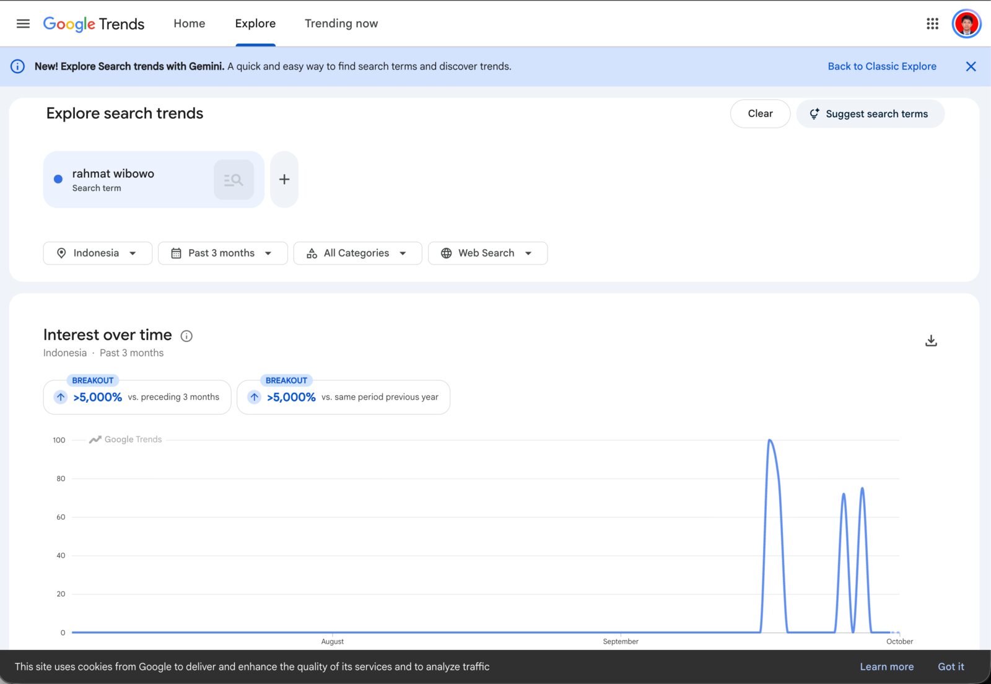Click the search-list icon in rahmat wibowo chip
This screenshot has width=991, height=684.
(x=234, y=180)
